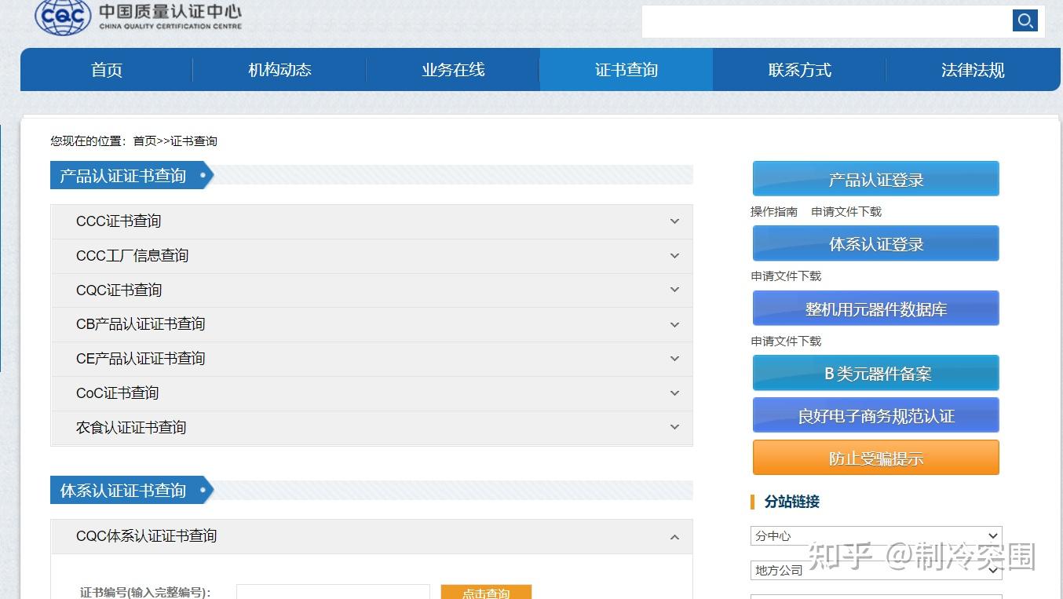Switch to the 首页 menu item

pos(106,70)
